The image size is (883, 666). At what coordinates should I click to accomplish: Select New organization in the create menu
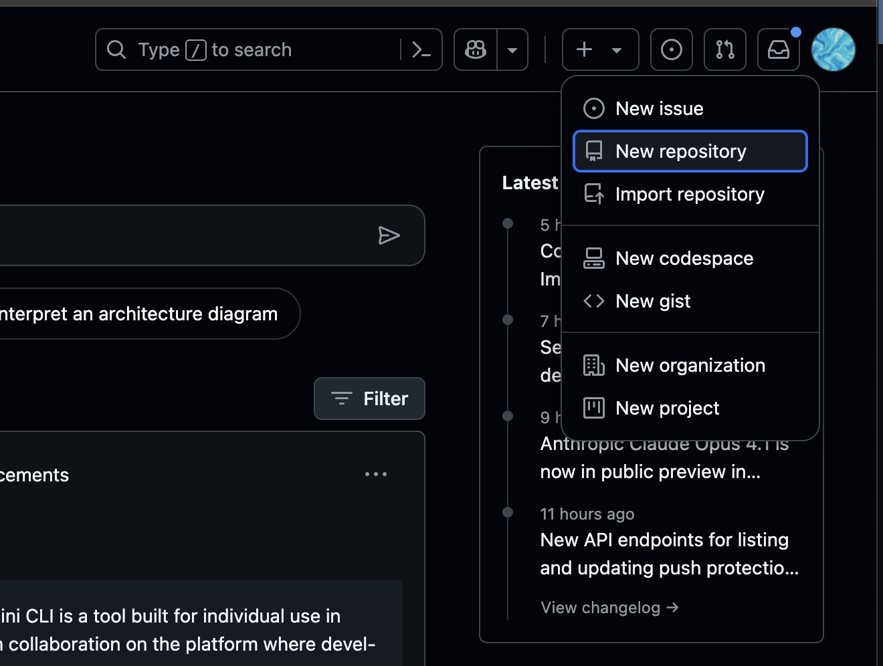point(690,365)
